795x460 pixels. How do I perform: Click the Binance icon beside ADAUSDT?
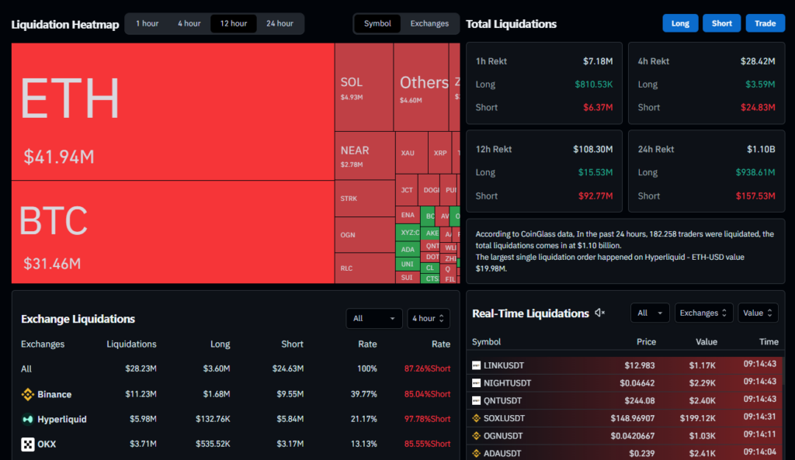(476, 454)
